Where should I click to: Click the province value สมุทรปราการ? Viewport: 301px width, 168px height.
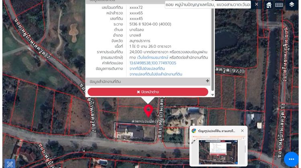pos(140,41)
